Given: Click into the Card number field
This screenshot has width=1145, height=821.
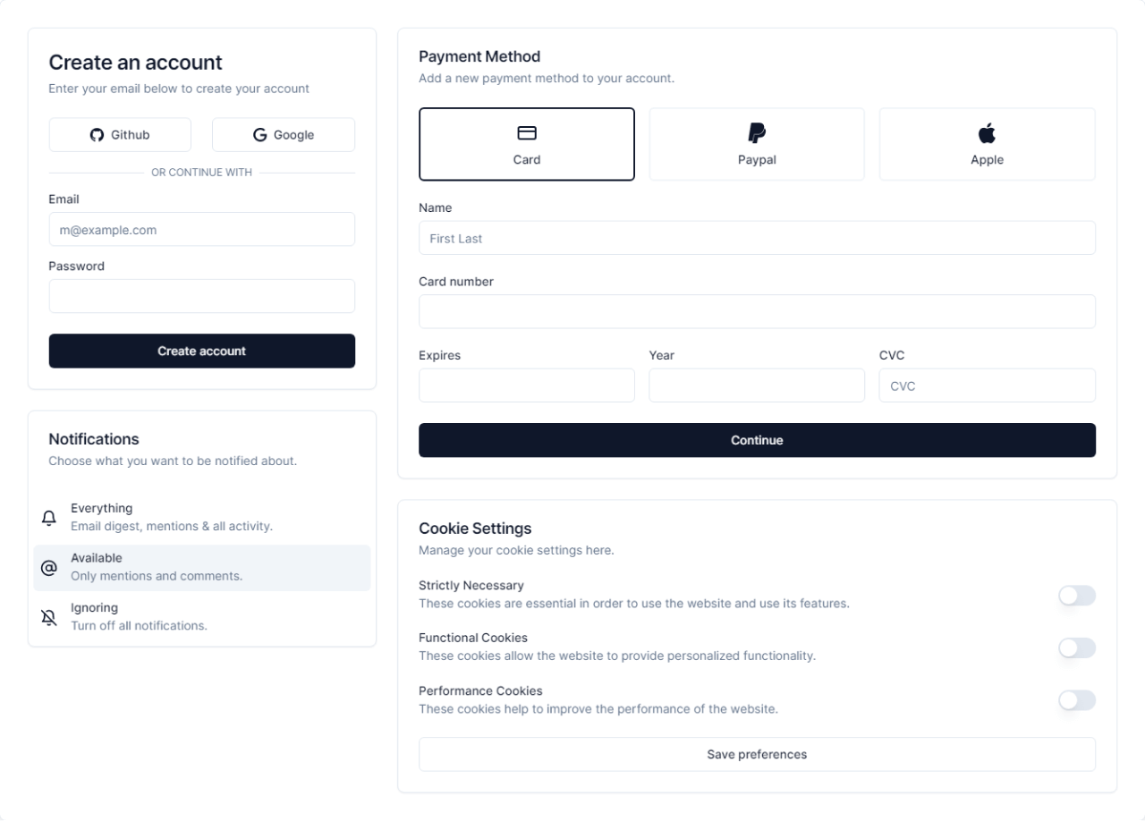Looking at the screenshot, I should [x=757, y=311].
